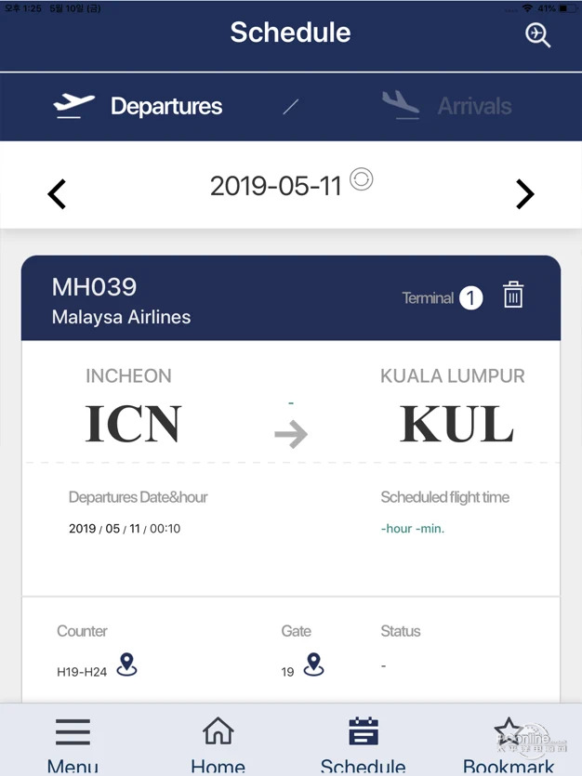Open flight search magnifier icon

(x=537, y=35)
